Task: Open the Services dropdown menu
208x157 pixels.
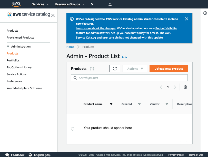Action: coord(40,4)
